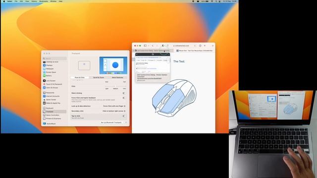This screenshot has height=178, width=317.
Task: Toggle Force Click and haptic feedback switch
Action: click(x=124, y=98)
